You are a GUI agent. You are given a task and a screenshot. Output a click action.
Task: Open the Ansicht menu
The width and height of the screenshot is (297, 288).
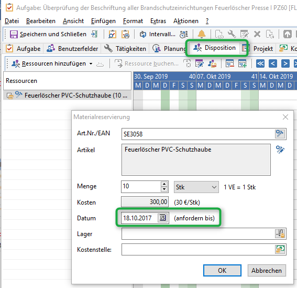pyautogui.click(x=73, y=21)
